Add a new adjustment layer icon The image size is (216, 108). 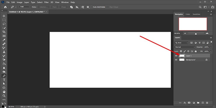194,103
